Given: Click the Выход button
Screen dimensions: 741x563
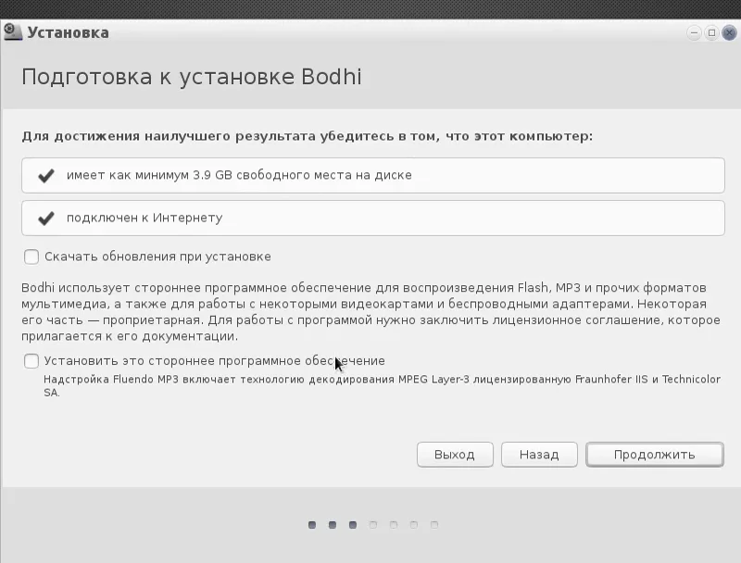Looking at the screenshot, I should pos(455,455).
